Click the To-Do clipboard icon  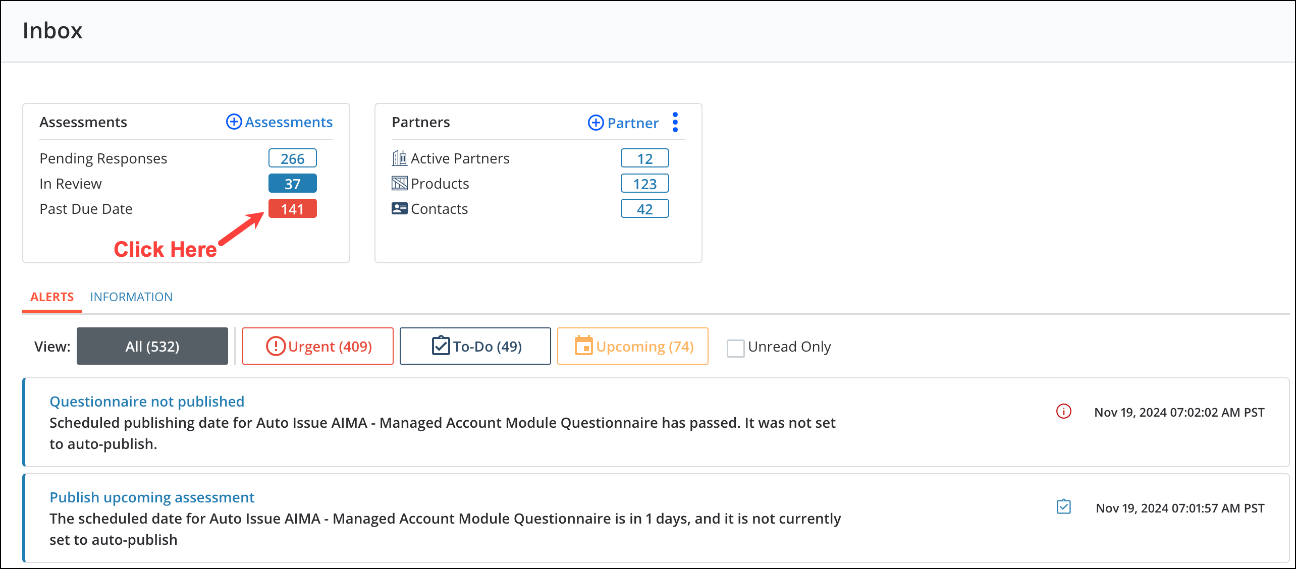click(440, 346)
